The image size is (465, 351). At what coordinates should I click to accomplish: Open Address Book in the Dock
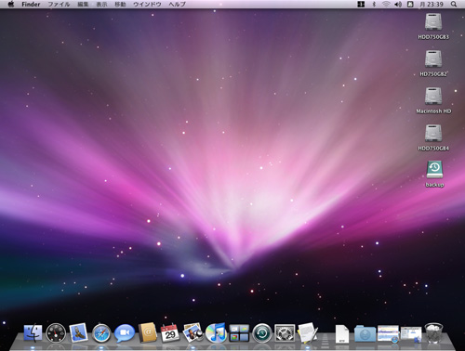pyautogui.click(x=147, y=332)
